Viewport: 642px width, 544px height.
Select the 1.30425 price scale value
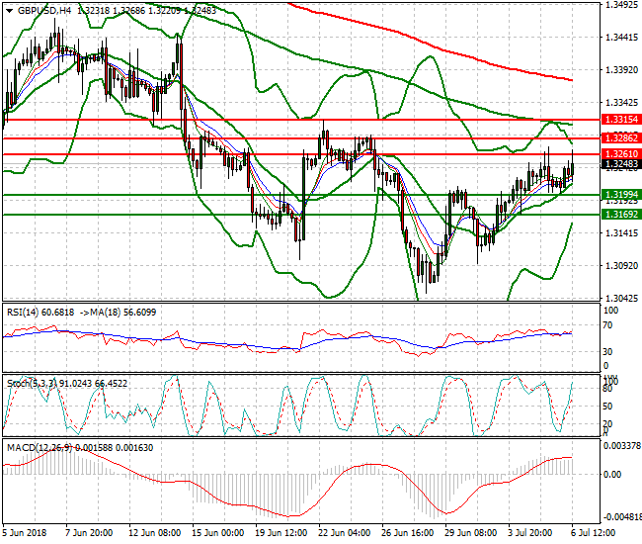coord(621,298)
